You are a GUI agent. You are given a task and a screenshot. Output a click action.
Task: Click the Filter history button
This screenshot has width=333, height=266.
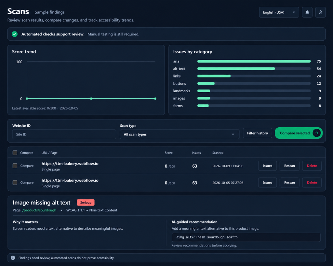point(258,133)
